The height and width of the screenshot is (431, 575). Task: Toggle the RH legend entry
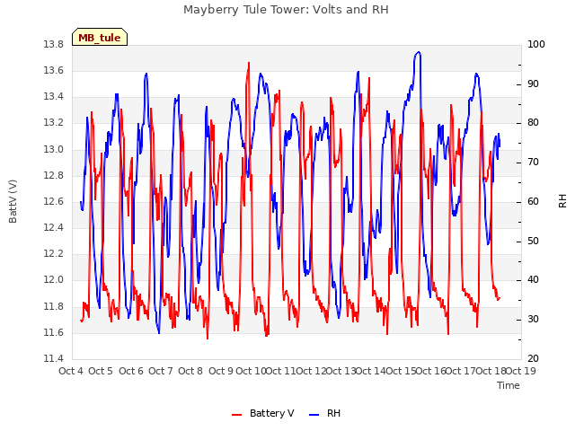click(325, 413)
